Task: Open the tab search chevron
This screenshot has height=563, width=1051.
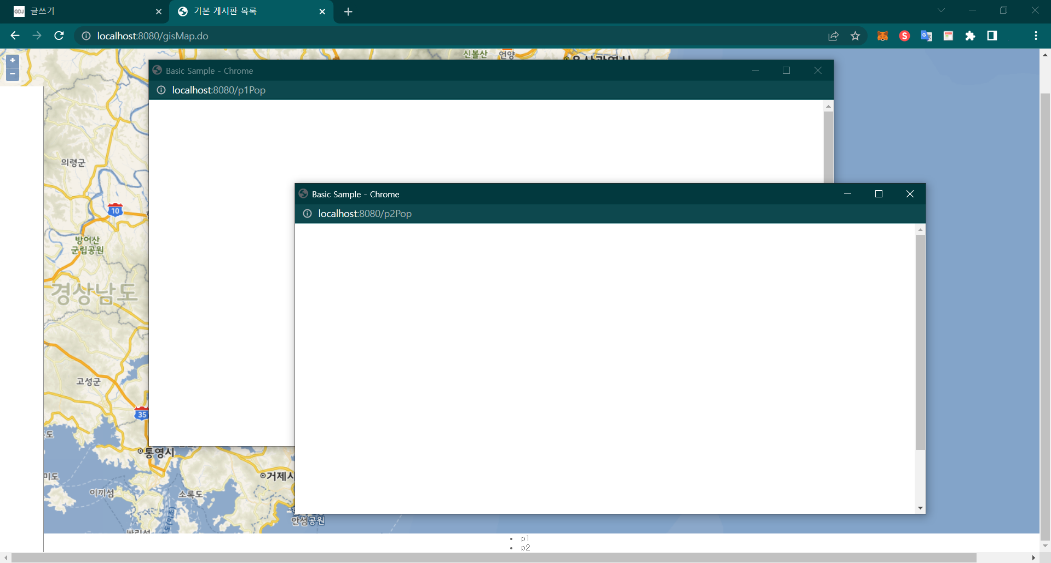Action: pyautogui.click(x=941, y=10)
